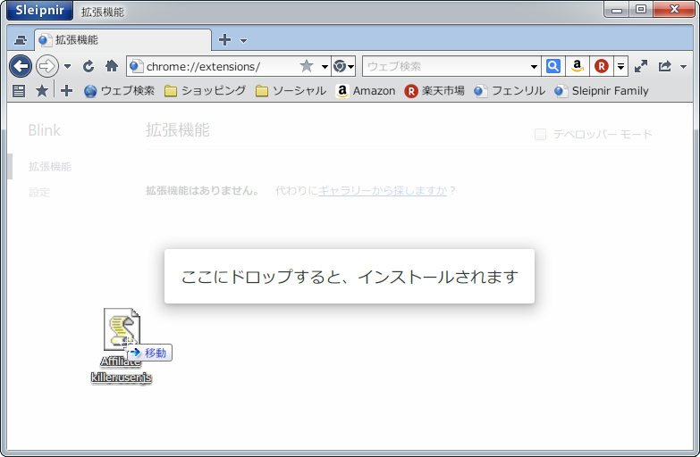Select 設定 in the sidebar

point(39,192)
